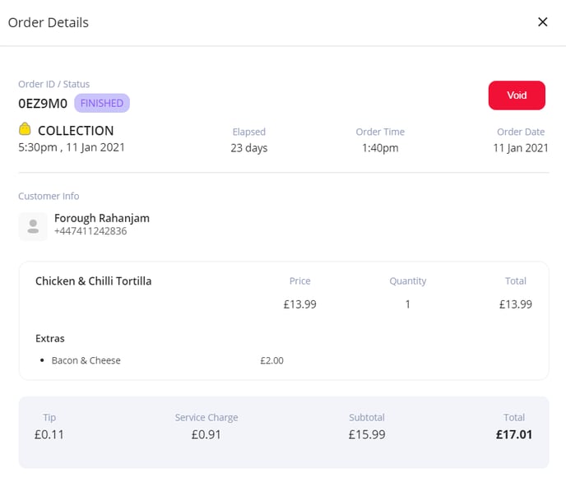This screenshot has width=566, height=501.
Task: Click the FINISHED status badge
Action: (x=102, y=103)
